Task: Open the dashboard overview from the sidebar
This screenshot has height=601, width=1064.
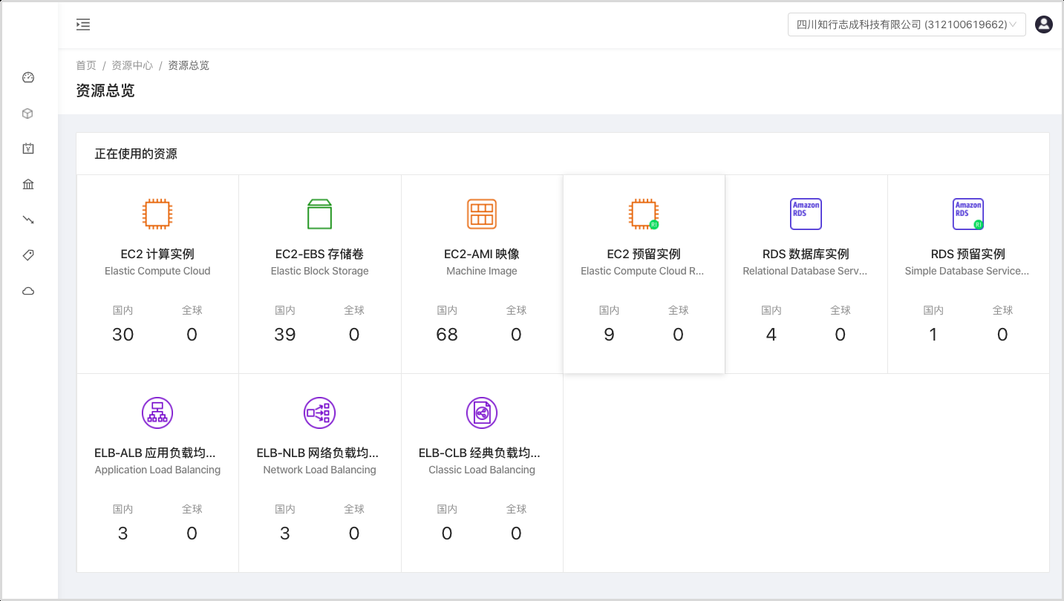Action: click(27, 77)
